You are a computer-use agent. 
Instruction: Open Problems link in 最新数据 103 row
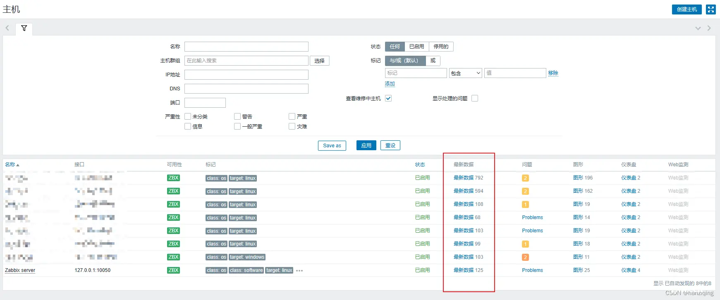coord(533,231)
